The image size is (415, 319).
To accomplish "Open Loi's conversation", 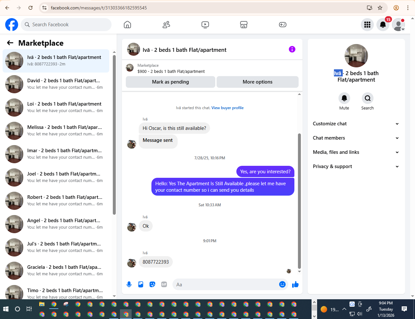I will tap(56, 108).
